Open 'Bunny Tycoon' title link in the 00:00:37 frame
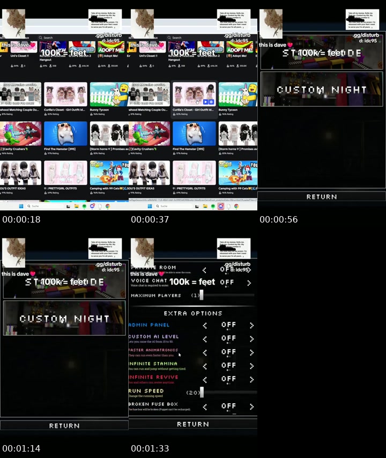The width and height of the screenshot is (386, 458). 228,110
